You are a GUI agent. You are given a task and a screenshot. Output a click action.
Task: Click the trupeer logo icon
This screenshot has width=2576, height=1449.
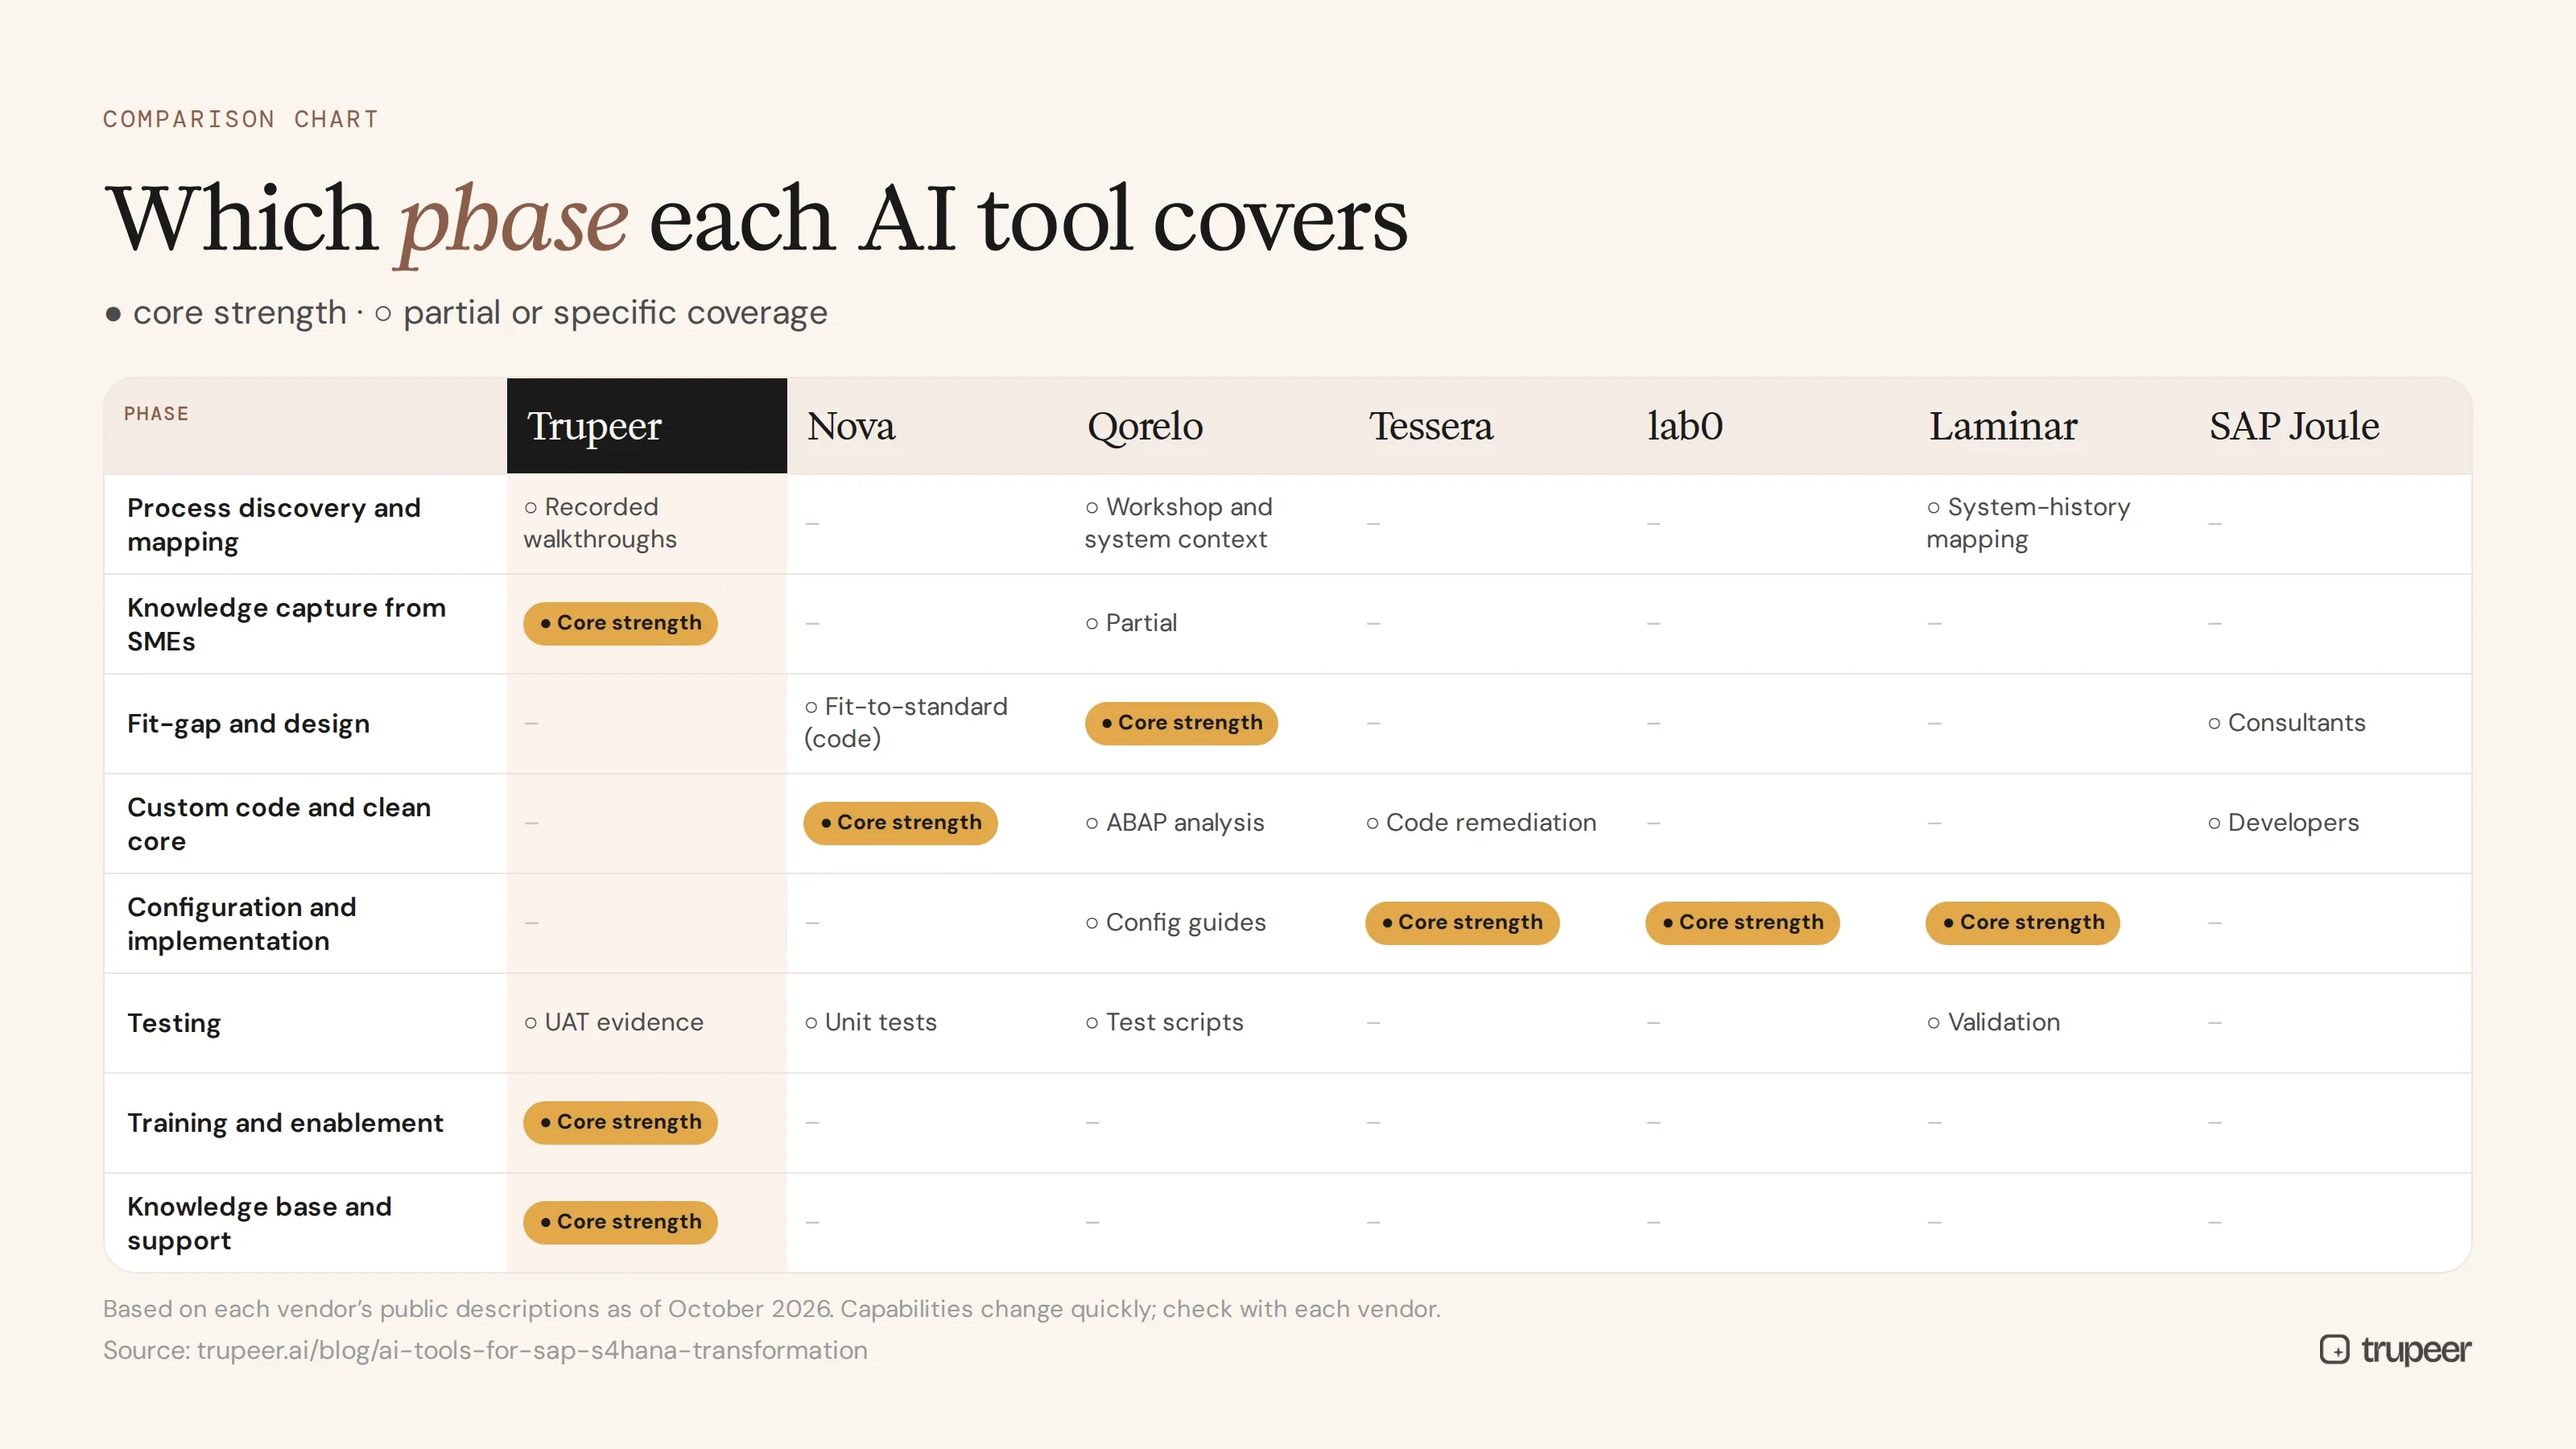click(2334, 1350)
